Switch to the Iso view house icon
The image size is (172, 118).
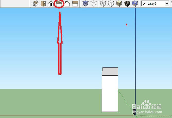click(x=35, y=4)
